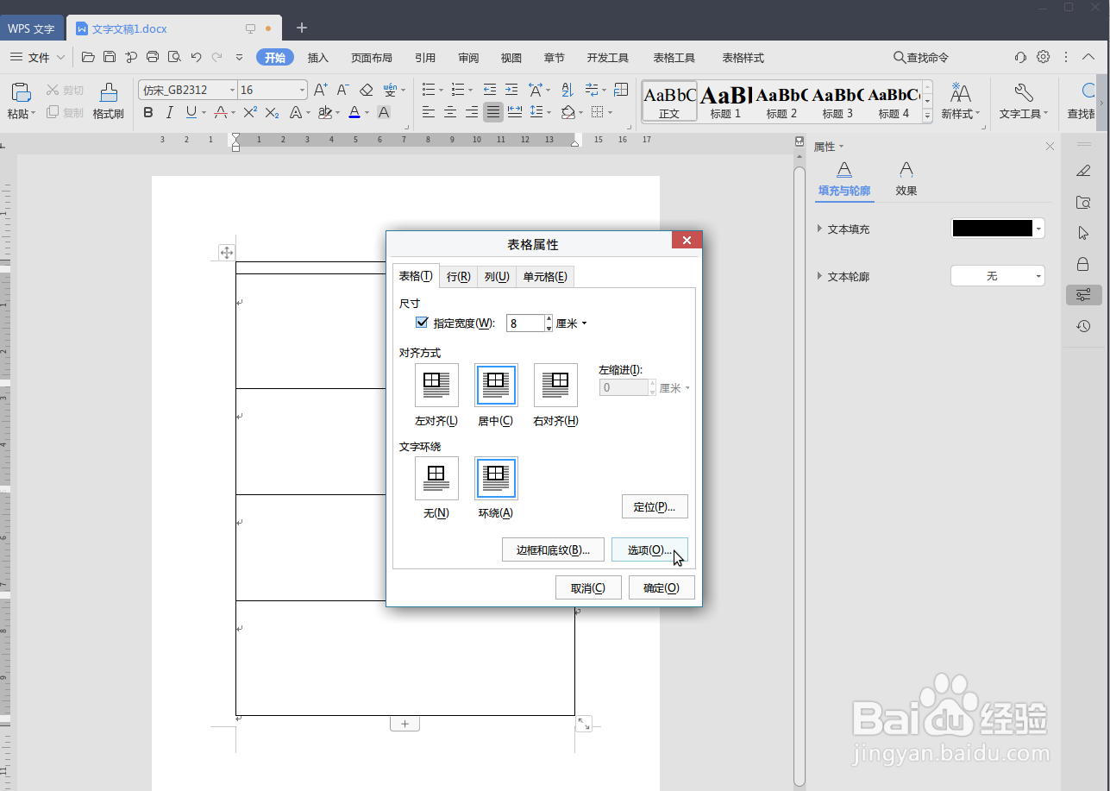This screenshot has height=791, width=1110.
Task: Click the 选项(O)... button
Action: (649, 549)
